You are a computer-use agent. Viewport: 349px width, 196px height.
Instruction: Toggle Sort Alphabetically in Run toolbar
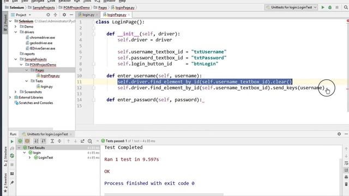tap(36, 141)
